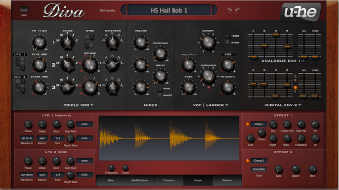Toggle the Effect 2 power LED
The image size is (339, 190).
coord(247,161)
